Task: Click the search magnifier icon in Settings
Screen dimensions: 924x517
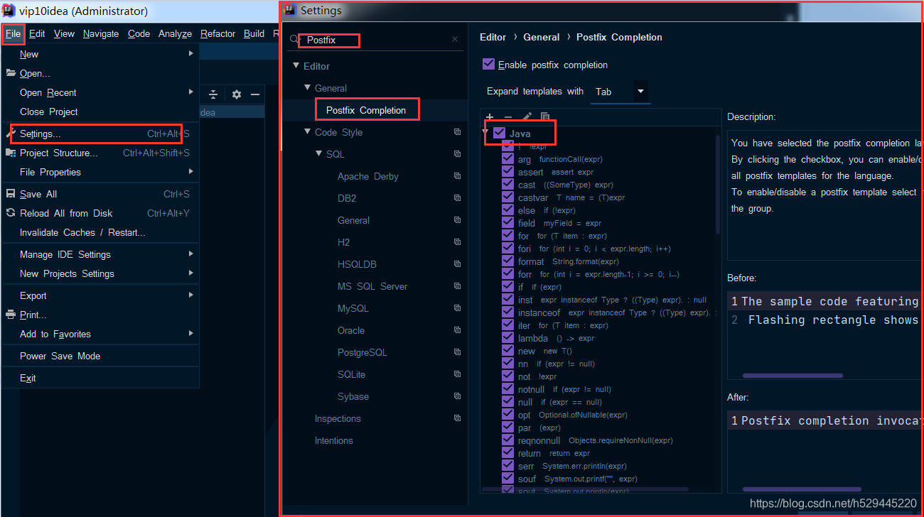Action: (x=296, y=40)
